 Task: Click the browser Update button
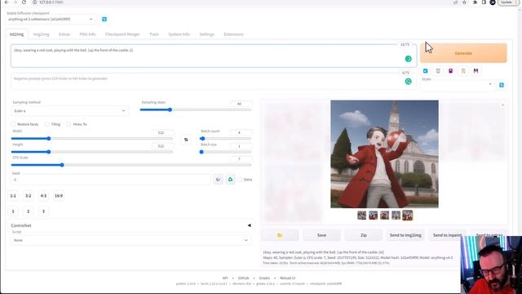507,2
